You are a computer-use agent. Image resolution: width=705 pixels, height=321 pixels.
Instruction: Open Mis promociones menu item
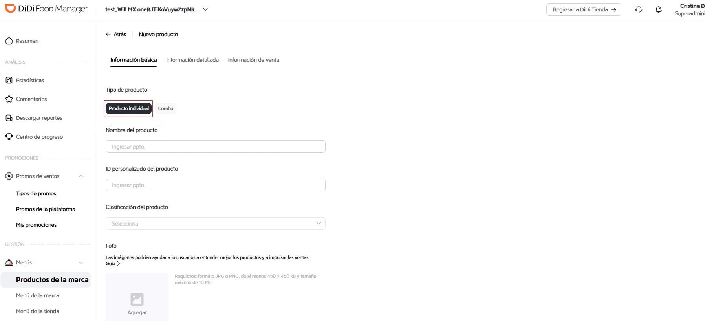point(37,225)
